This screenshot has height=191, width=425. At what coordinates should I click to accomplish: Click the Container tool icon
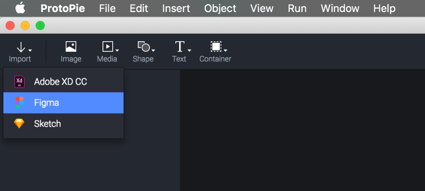point(216,46)
